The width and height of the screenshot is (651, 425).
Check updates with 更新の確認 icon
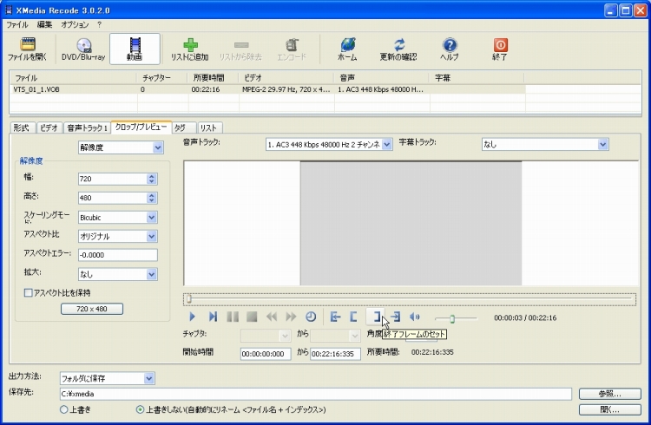[x=398, y=49]
